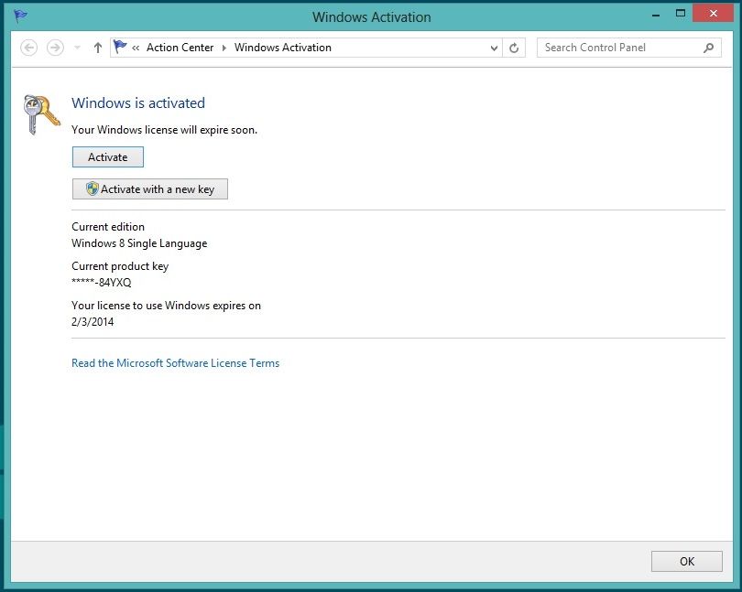The height and width of the screenshot is (592, 742).
Task: Focus the Search Control Panel field
Action: click(x=618, y=48)
